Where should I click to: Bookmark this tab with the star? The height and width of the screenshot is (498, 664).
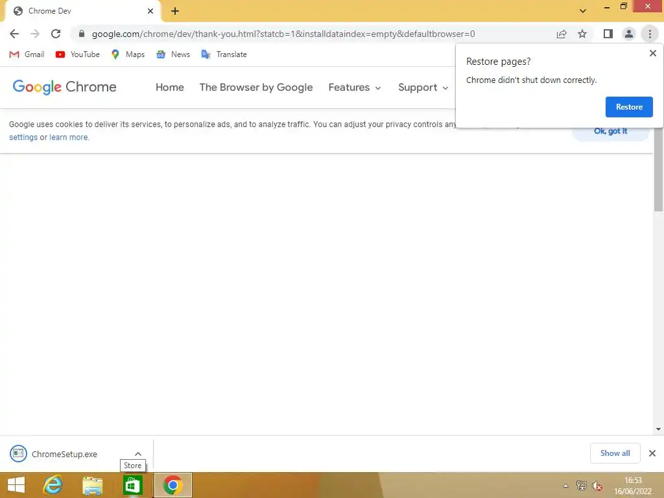tap(582, 34)
